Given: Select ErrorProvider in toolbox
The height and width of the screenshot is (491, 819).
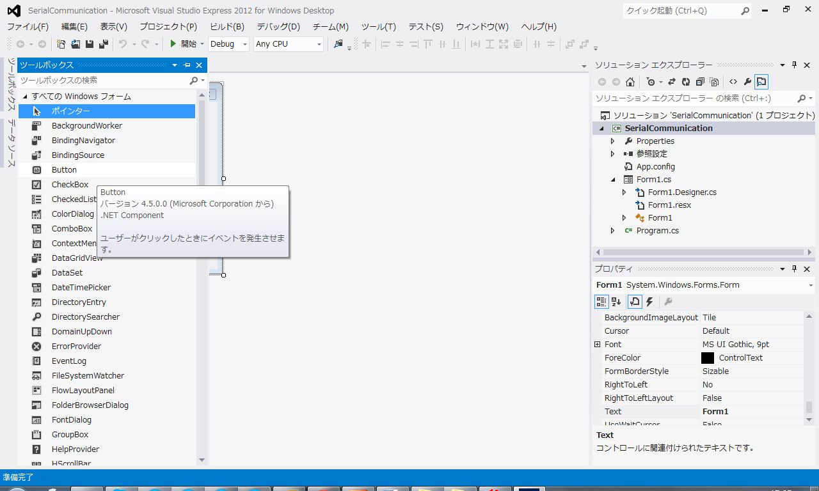Looking at the screenshot, I should coord(107,347).
